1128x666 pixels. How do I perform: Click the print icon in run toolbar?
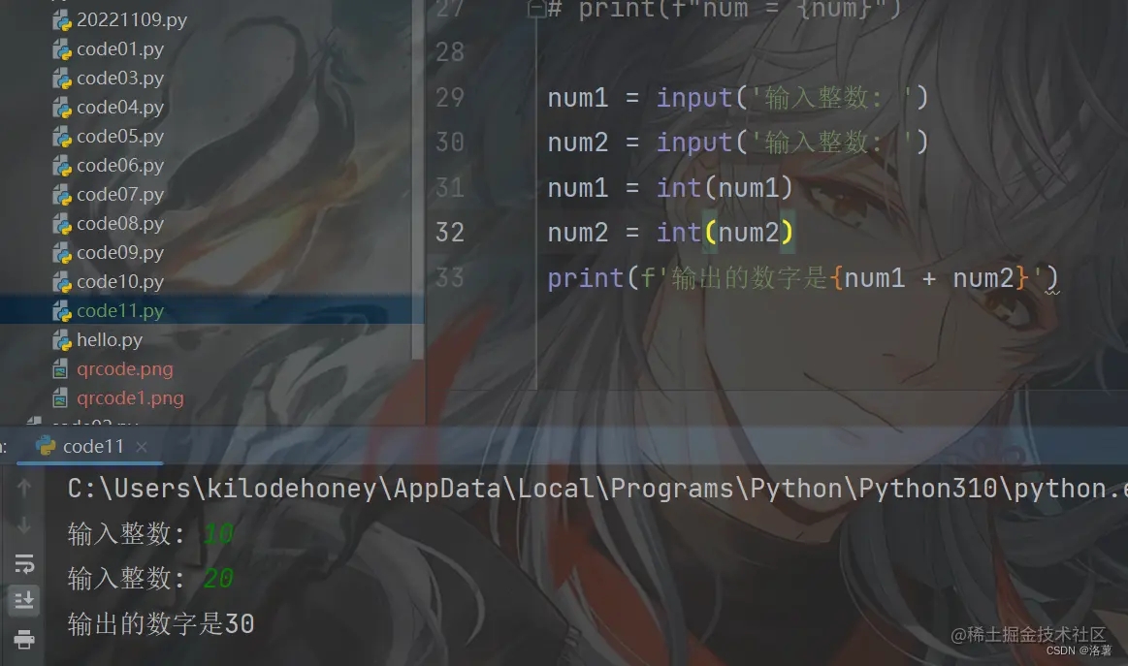23,639
